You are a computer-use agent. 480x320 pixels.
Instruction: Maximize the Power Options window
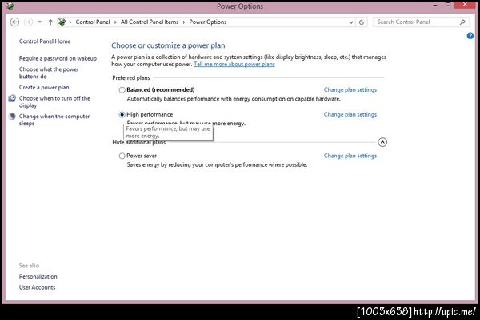(x=448, y=5)
